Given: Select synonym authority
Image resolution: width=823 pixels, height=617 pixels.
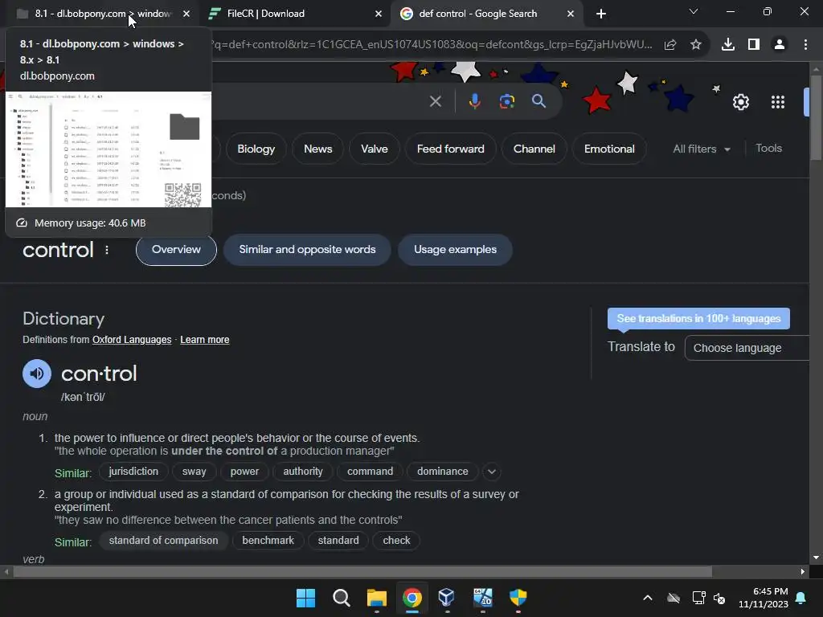Looking at the screenshot, I should coord(303,472).
